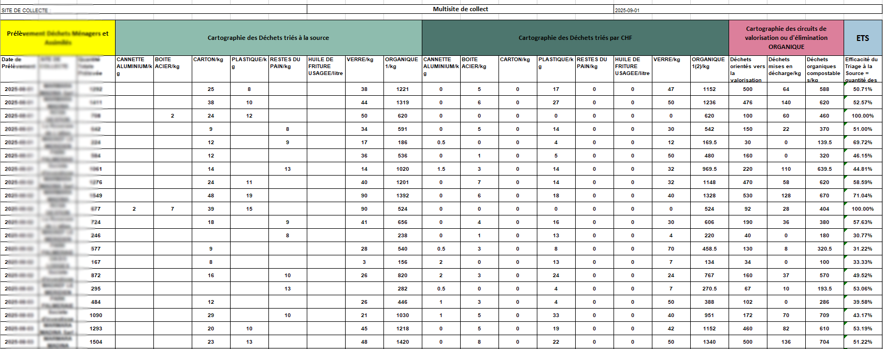883x349 pixels.
Task: Select the 2025-09-01 date cell at top
Action: coord(627,10)
